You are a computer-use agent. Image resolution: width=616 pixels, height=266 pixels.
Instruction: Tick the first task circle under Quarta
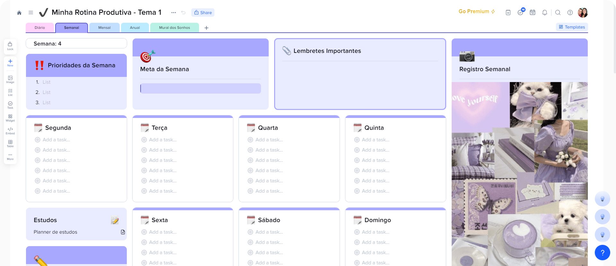click(x=250, y=140)
